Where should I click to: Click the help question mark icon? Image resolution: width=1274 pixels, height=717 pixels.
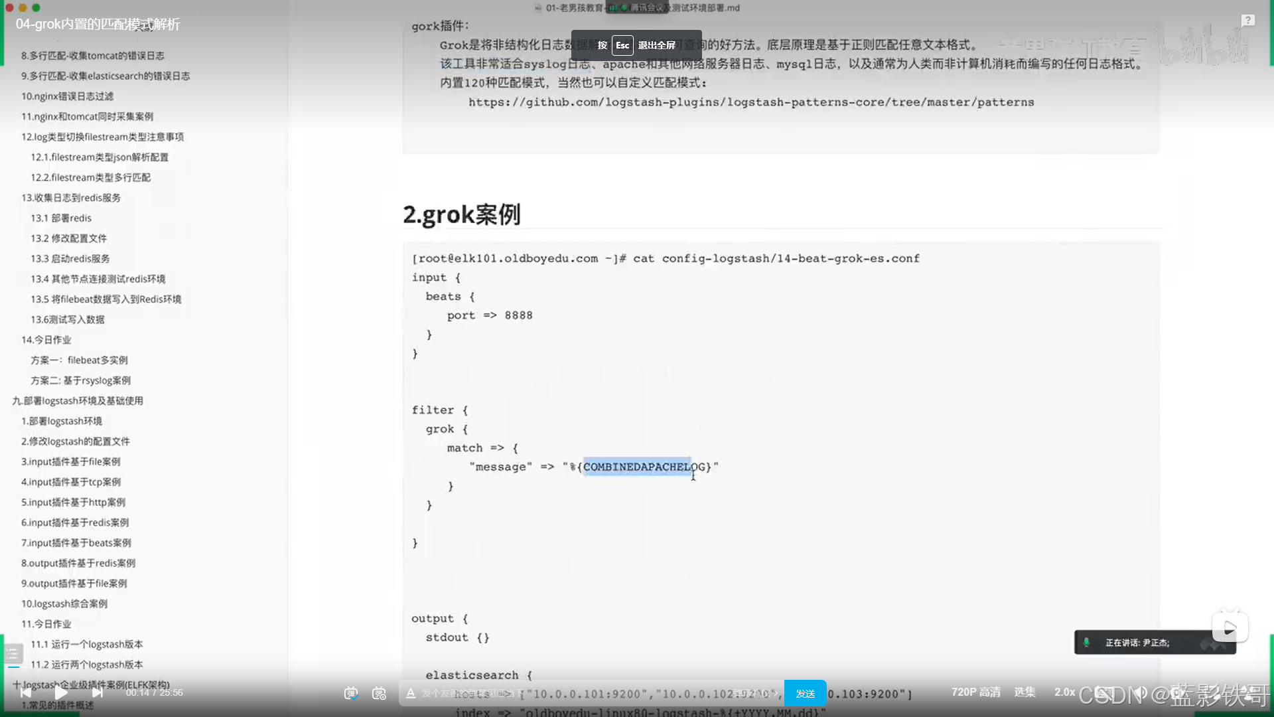(x=1247, y=21)
